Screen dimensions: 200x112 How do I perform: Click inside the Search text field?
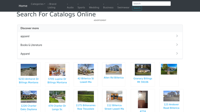(x=151, y=3)
